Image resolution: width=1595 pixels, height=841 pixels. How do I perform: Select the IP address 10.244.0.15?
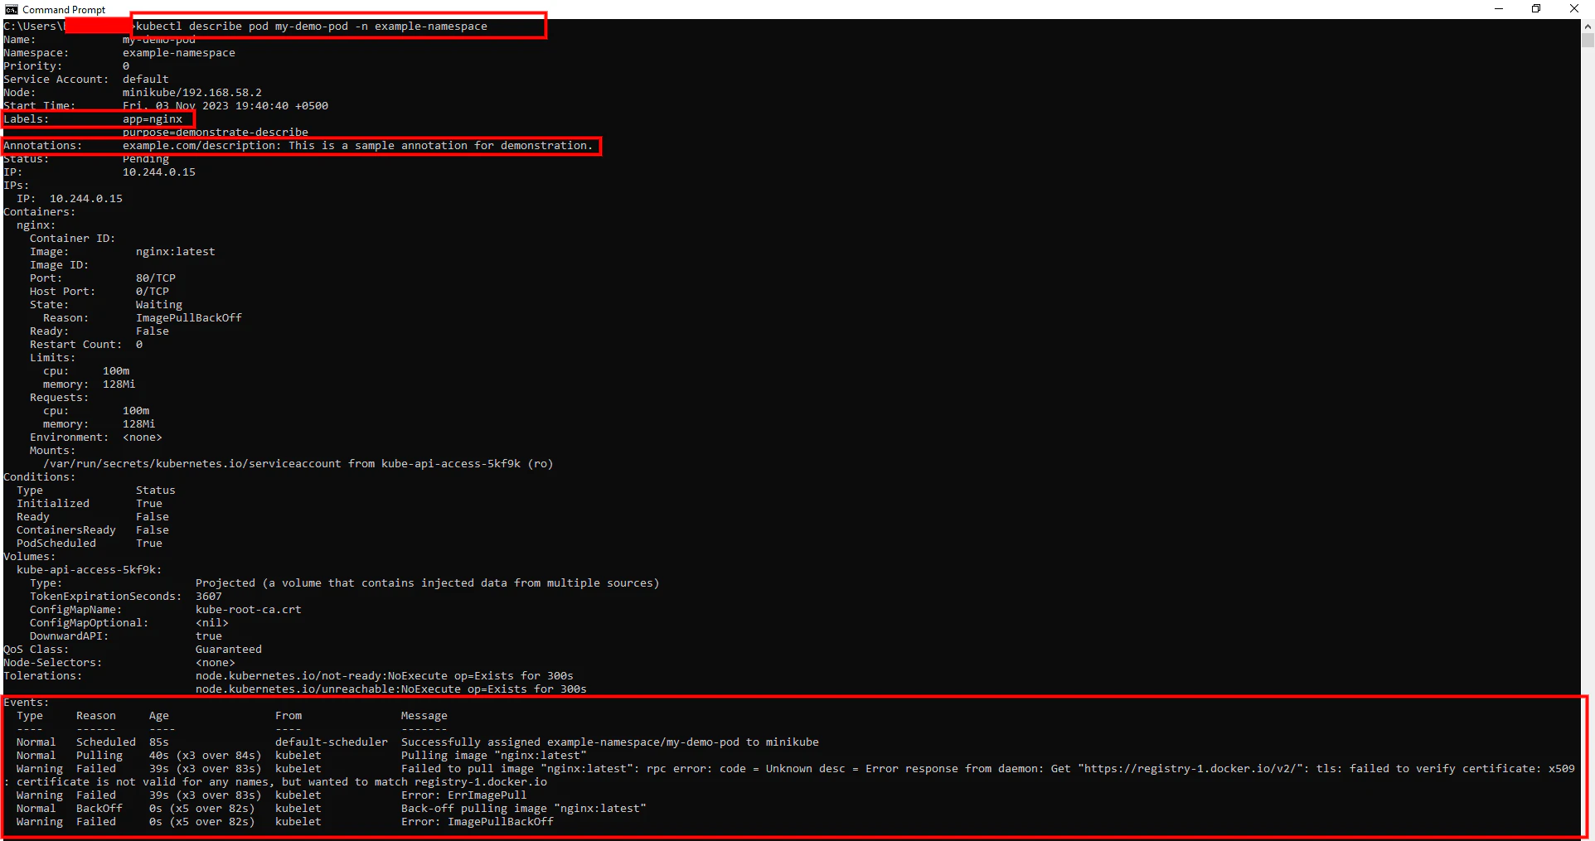[158, 172]
